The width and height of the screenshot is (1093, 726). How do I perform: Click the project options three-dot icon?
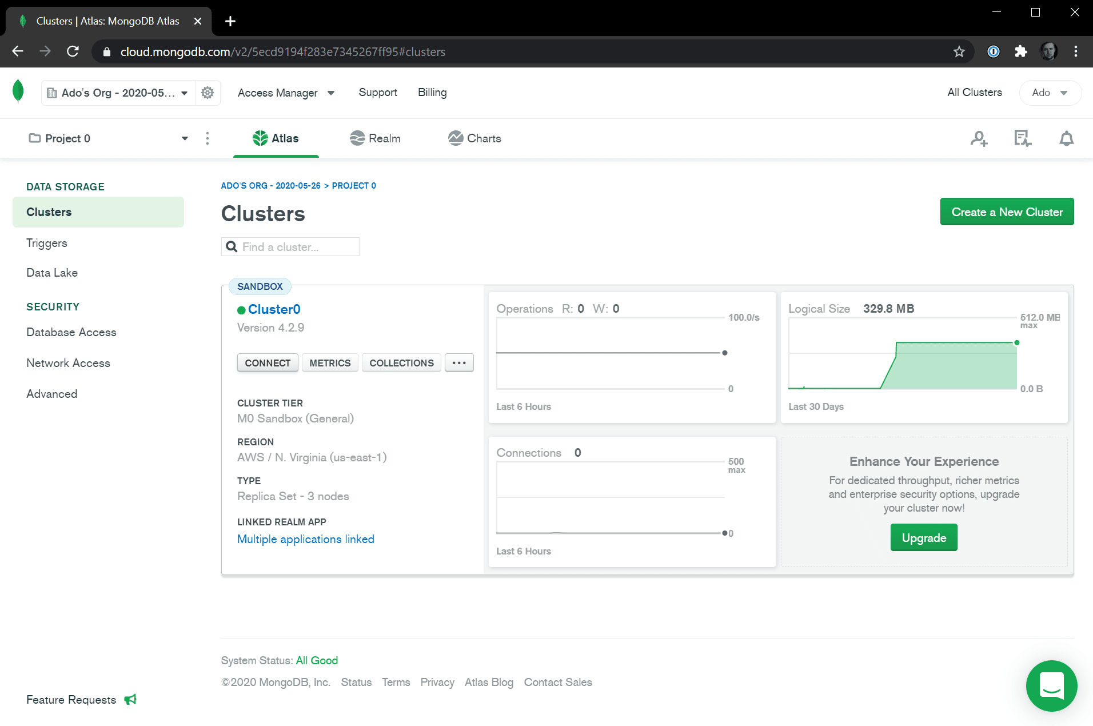click(x=208, y=138)
